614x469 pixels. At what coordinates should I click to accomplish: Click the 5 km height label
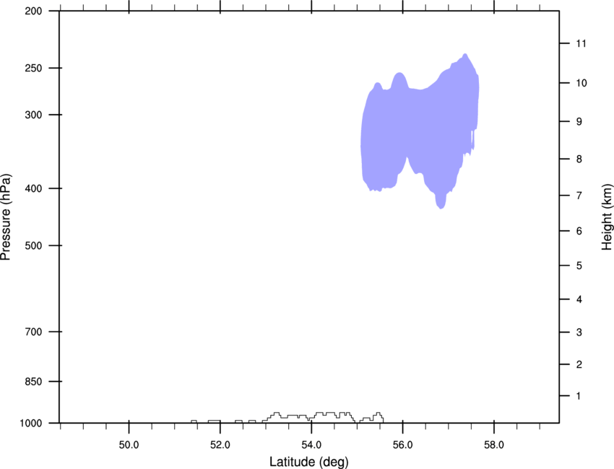[x=579, y=266]
